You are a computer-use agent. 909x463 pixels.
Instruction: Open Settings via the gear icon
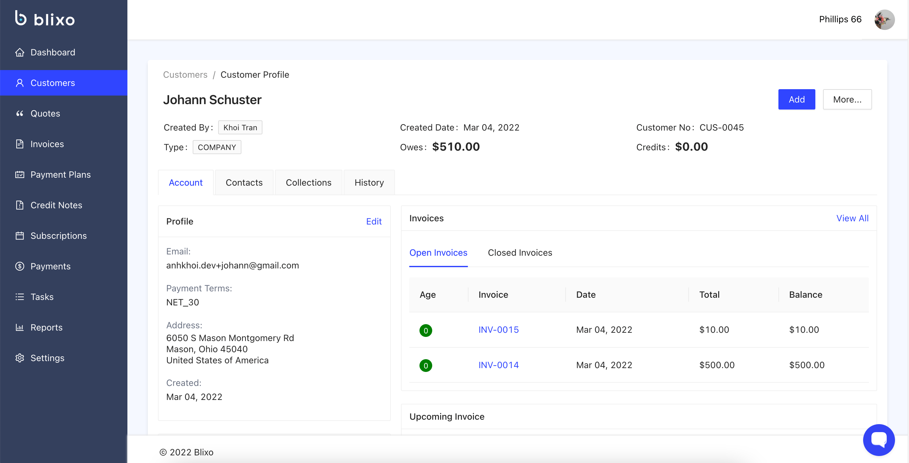tap(20, 358)
